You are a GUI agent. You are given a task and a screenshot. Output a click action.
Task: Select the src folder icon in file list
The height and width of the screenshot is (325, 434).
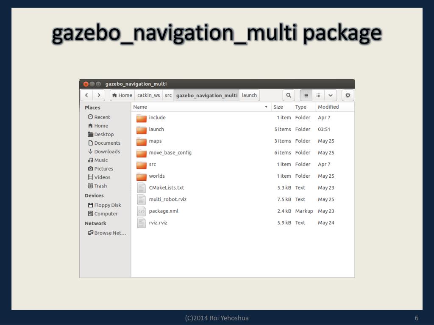[x=142, y=165]
